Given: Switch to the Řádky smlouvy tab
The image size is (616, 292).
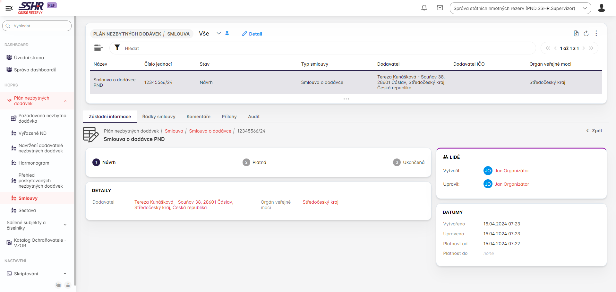Looking at the screenshot, I should coord(159,117).
